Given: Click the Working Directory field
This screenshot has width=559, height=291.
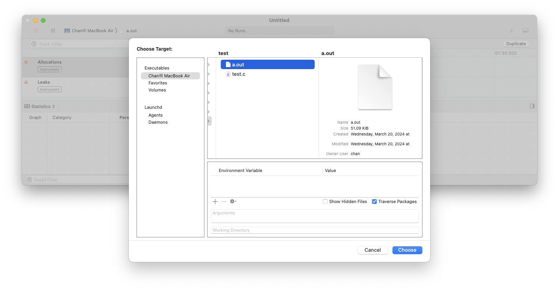Looking at the screenshot, I should [315, 230].
